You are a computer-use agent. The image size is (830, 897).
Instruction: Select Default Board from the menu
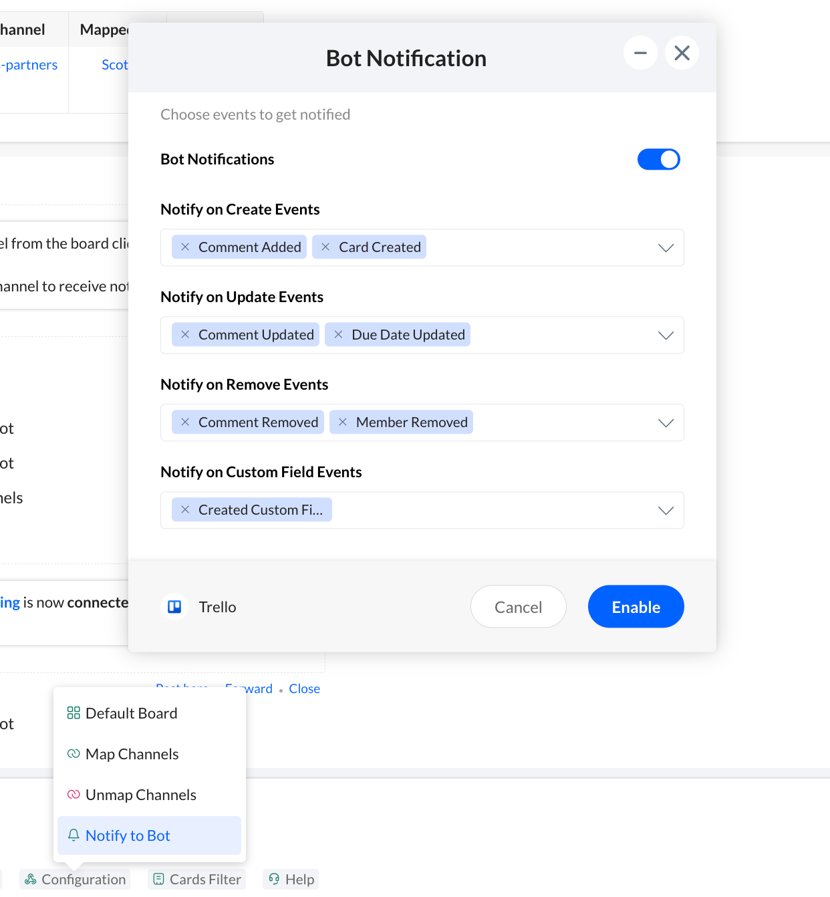tap(149, 713)
